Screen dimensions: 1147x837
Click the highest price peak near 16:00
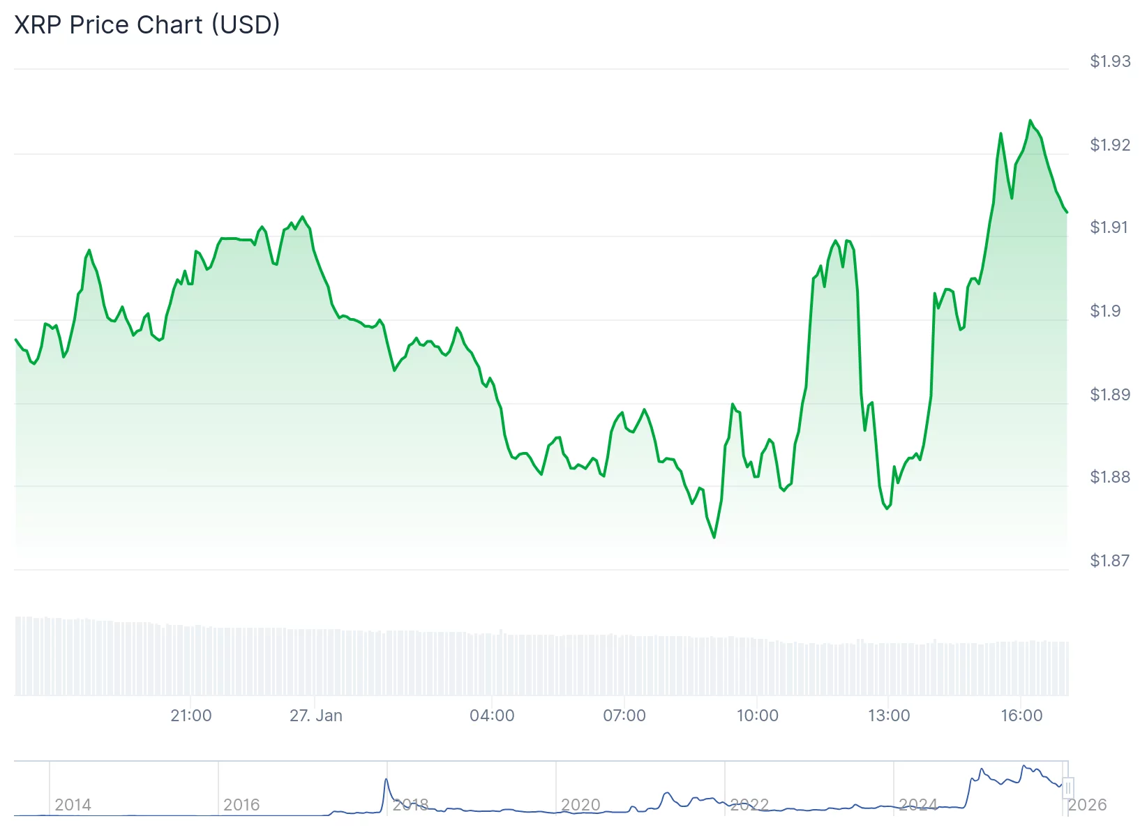click(x=1030, y=121)
